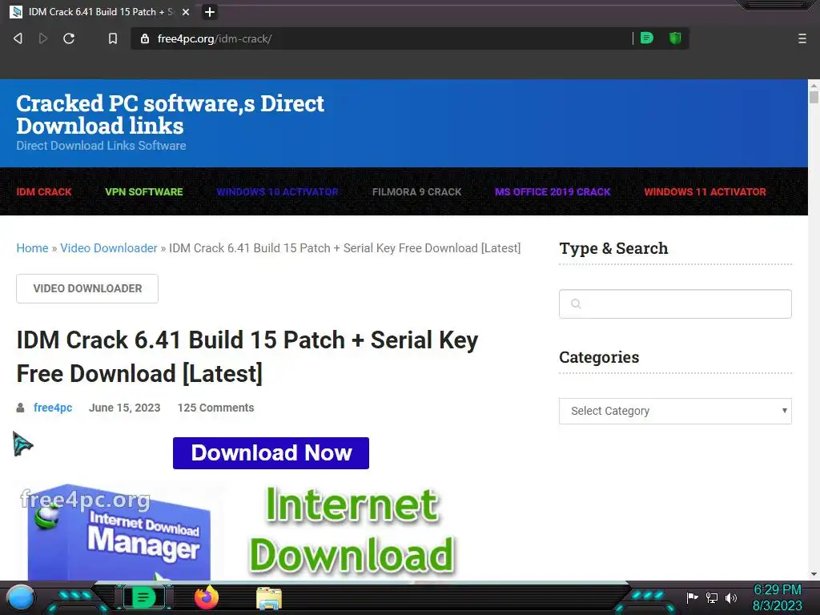Screen dimensions: 820x615
Task: Click the search field under Type & Search
Action: point(675,303)
